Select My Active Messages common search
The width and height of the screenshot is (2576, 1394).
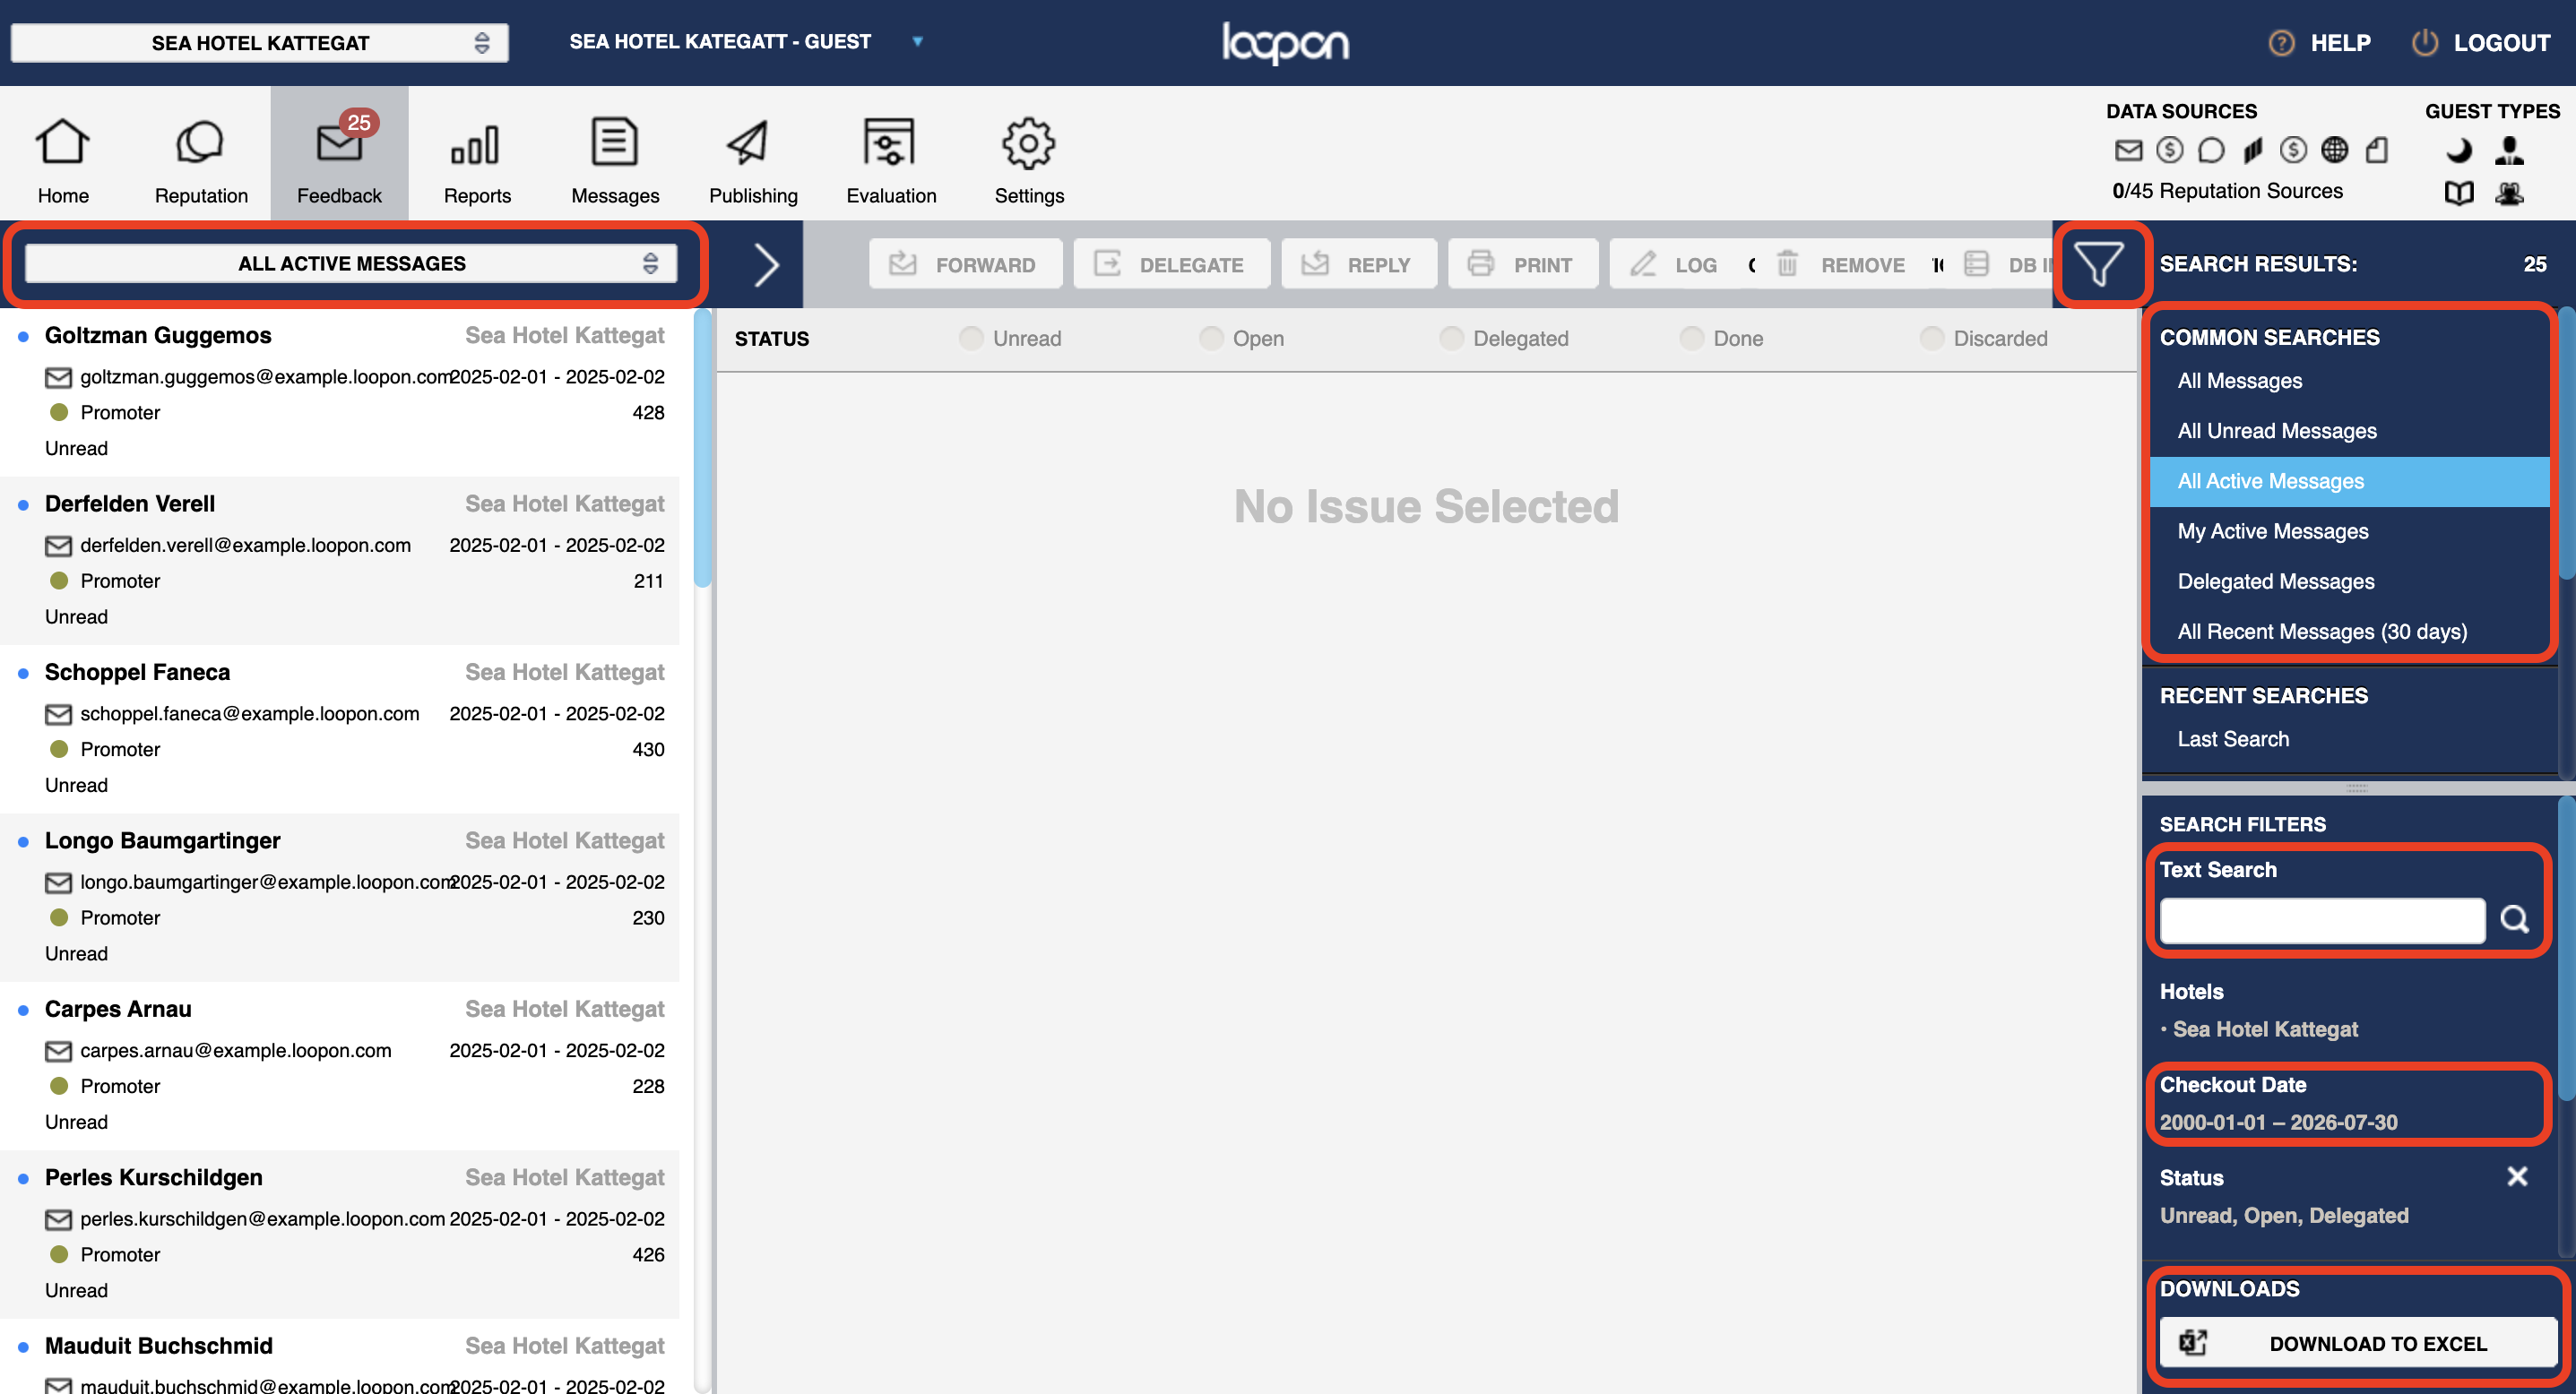click(x=2350, y=531)
